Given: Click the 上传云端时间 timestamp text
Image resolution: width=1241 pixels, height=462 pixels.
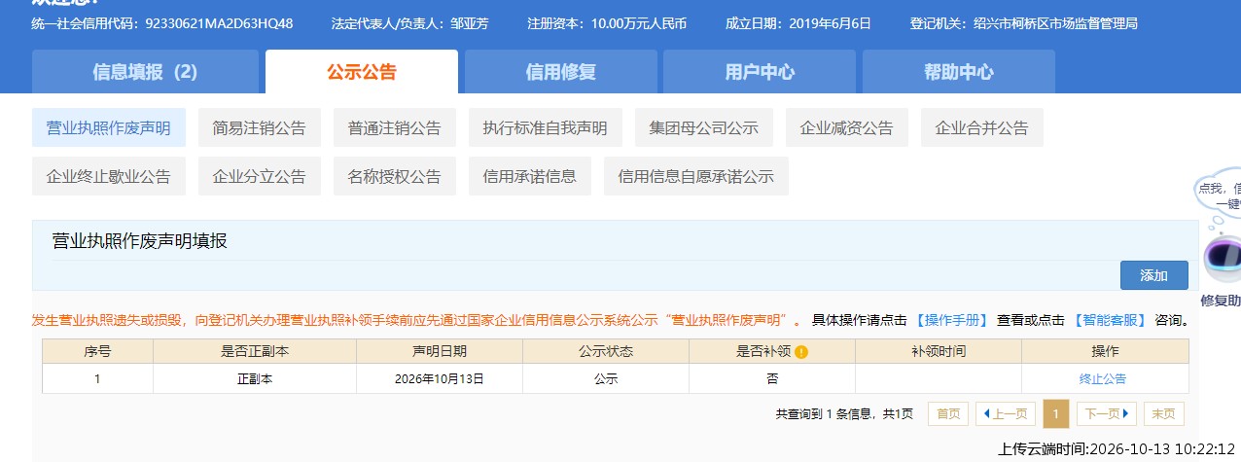Looking at the screenshot, I should coord(1117,449).
